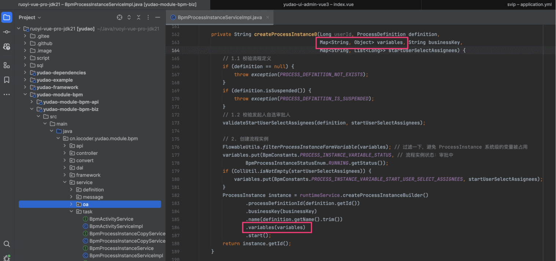Screen dimensions: 556x261
Task: Expand all nodes in Project panel
Action: [x=129, y=18]
